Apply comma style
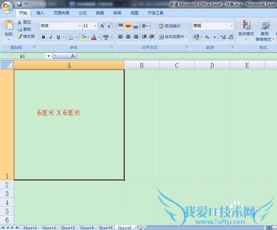Image resolution: width=277 pixels, height=230 pixels. (215, 37)
